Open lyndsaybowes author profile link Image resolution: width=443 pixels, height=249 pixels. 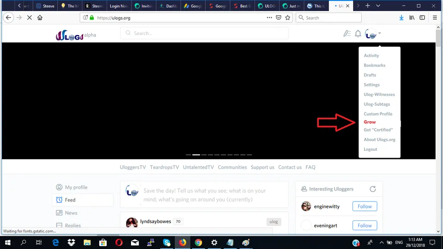tap(156, 222)
